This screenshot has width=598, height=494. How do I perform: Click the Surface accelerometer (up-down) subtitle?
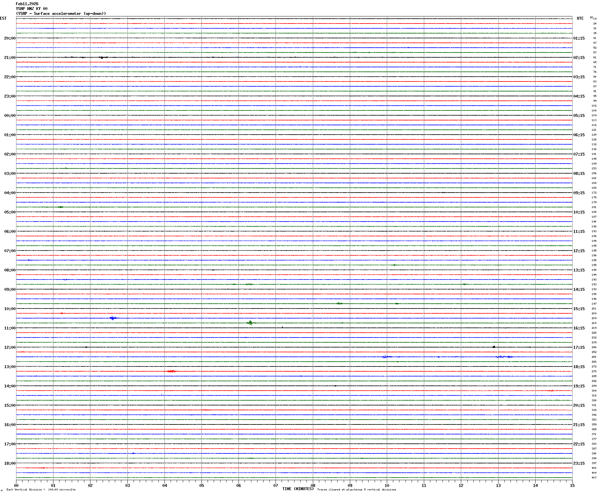tap(61, 14)
